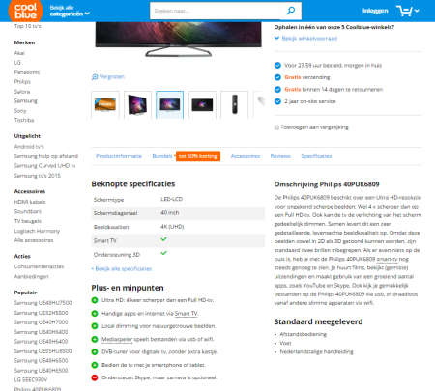Open Aanbiedingen link

pos(31,277)
